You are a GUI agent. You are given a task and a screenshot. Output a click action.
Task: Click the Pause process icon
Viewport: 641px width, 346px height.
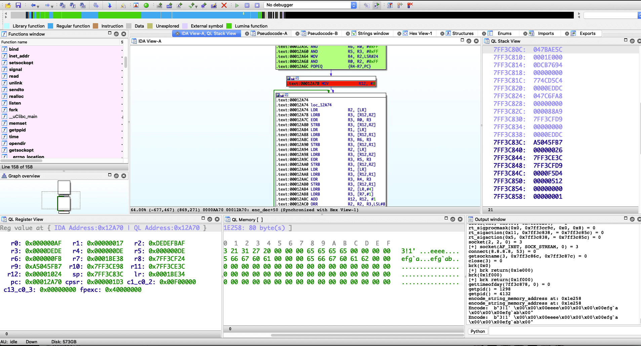point(247,5)
